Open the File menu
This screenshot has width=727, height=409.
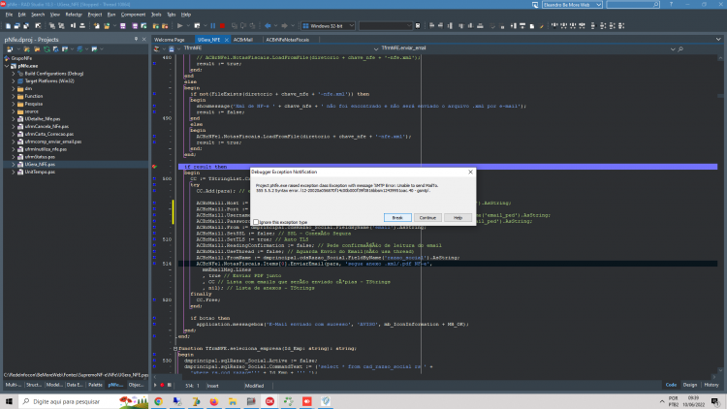click(x=9, y=15)
